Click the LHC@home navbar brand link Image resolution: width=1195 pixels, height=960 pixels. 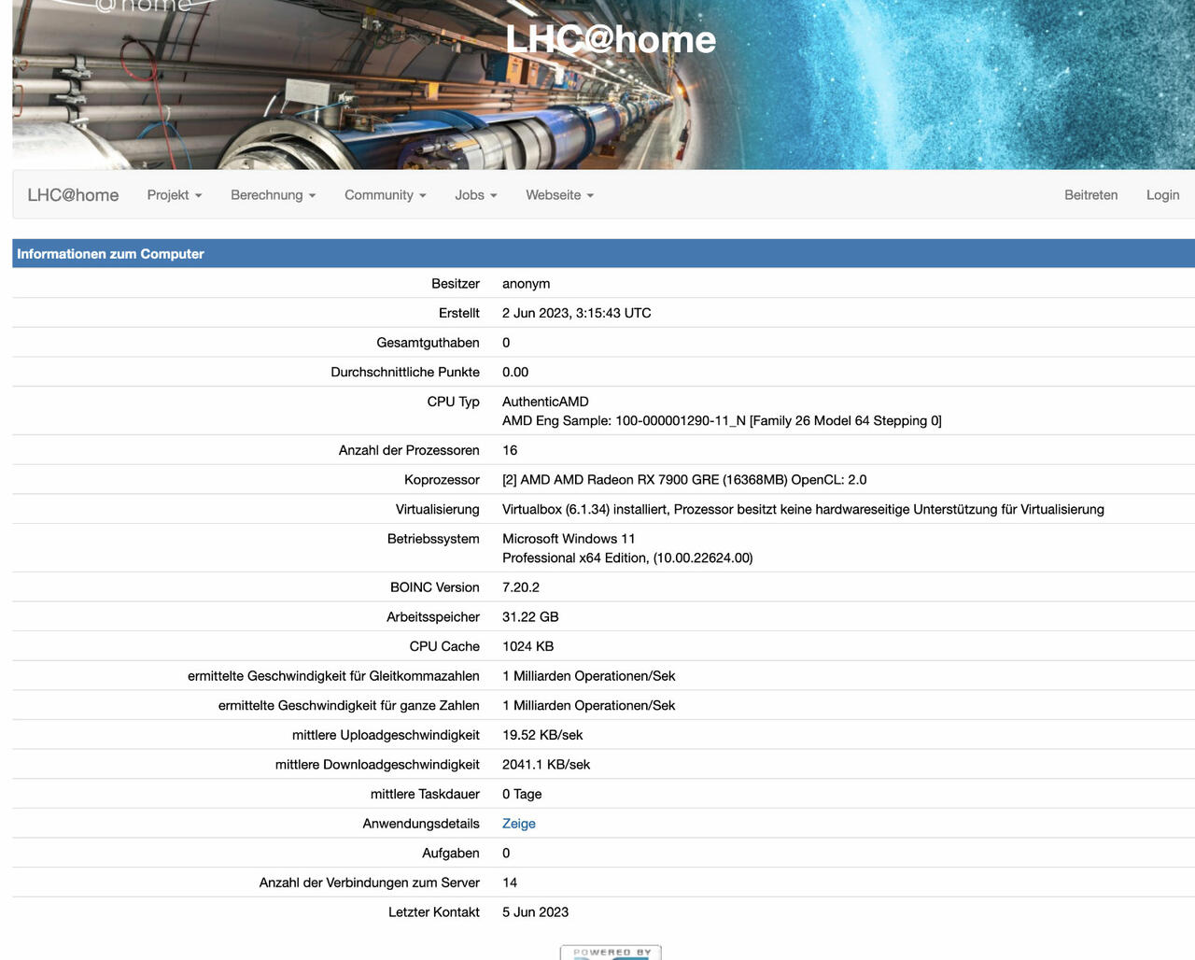click(x=73, y=195)
